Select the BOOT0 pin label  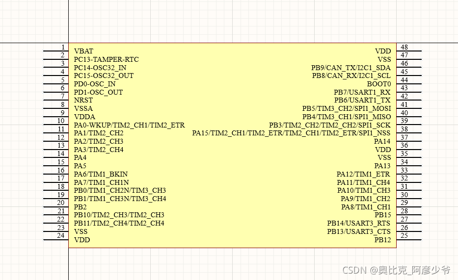[379, 84]
